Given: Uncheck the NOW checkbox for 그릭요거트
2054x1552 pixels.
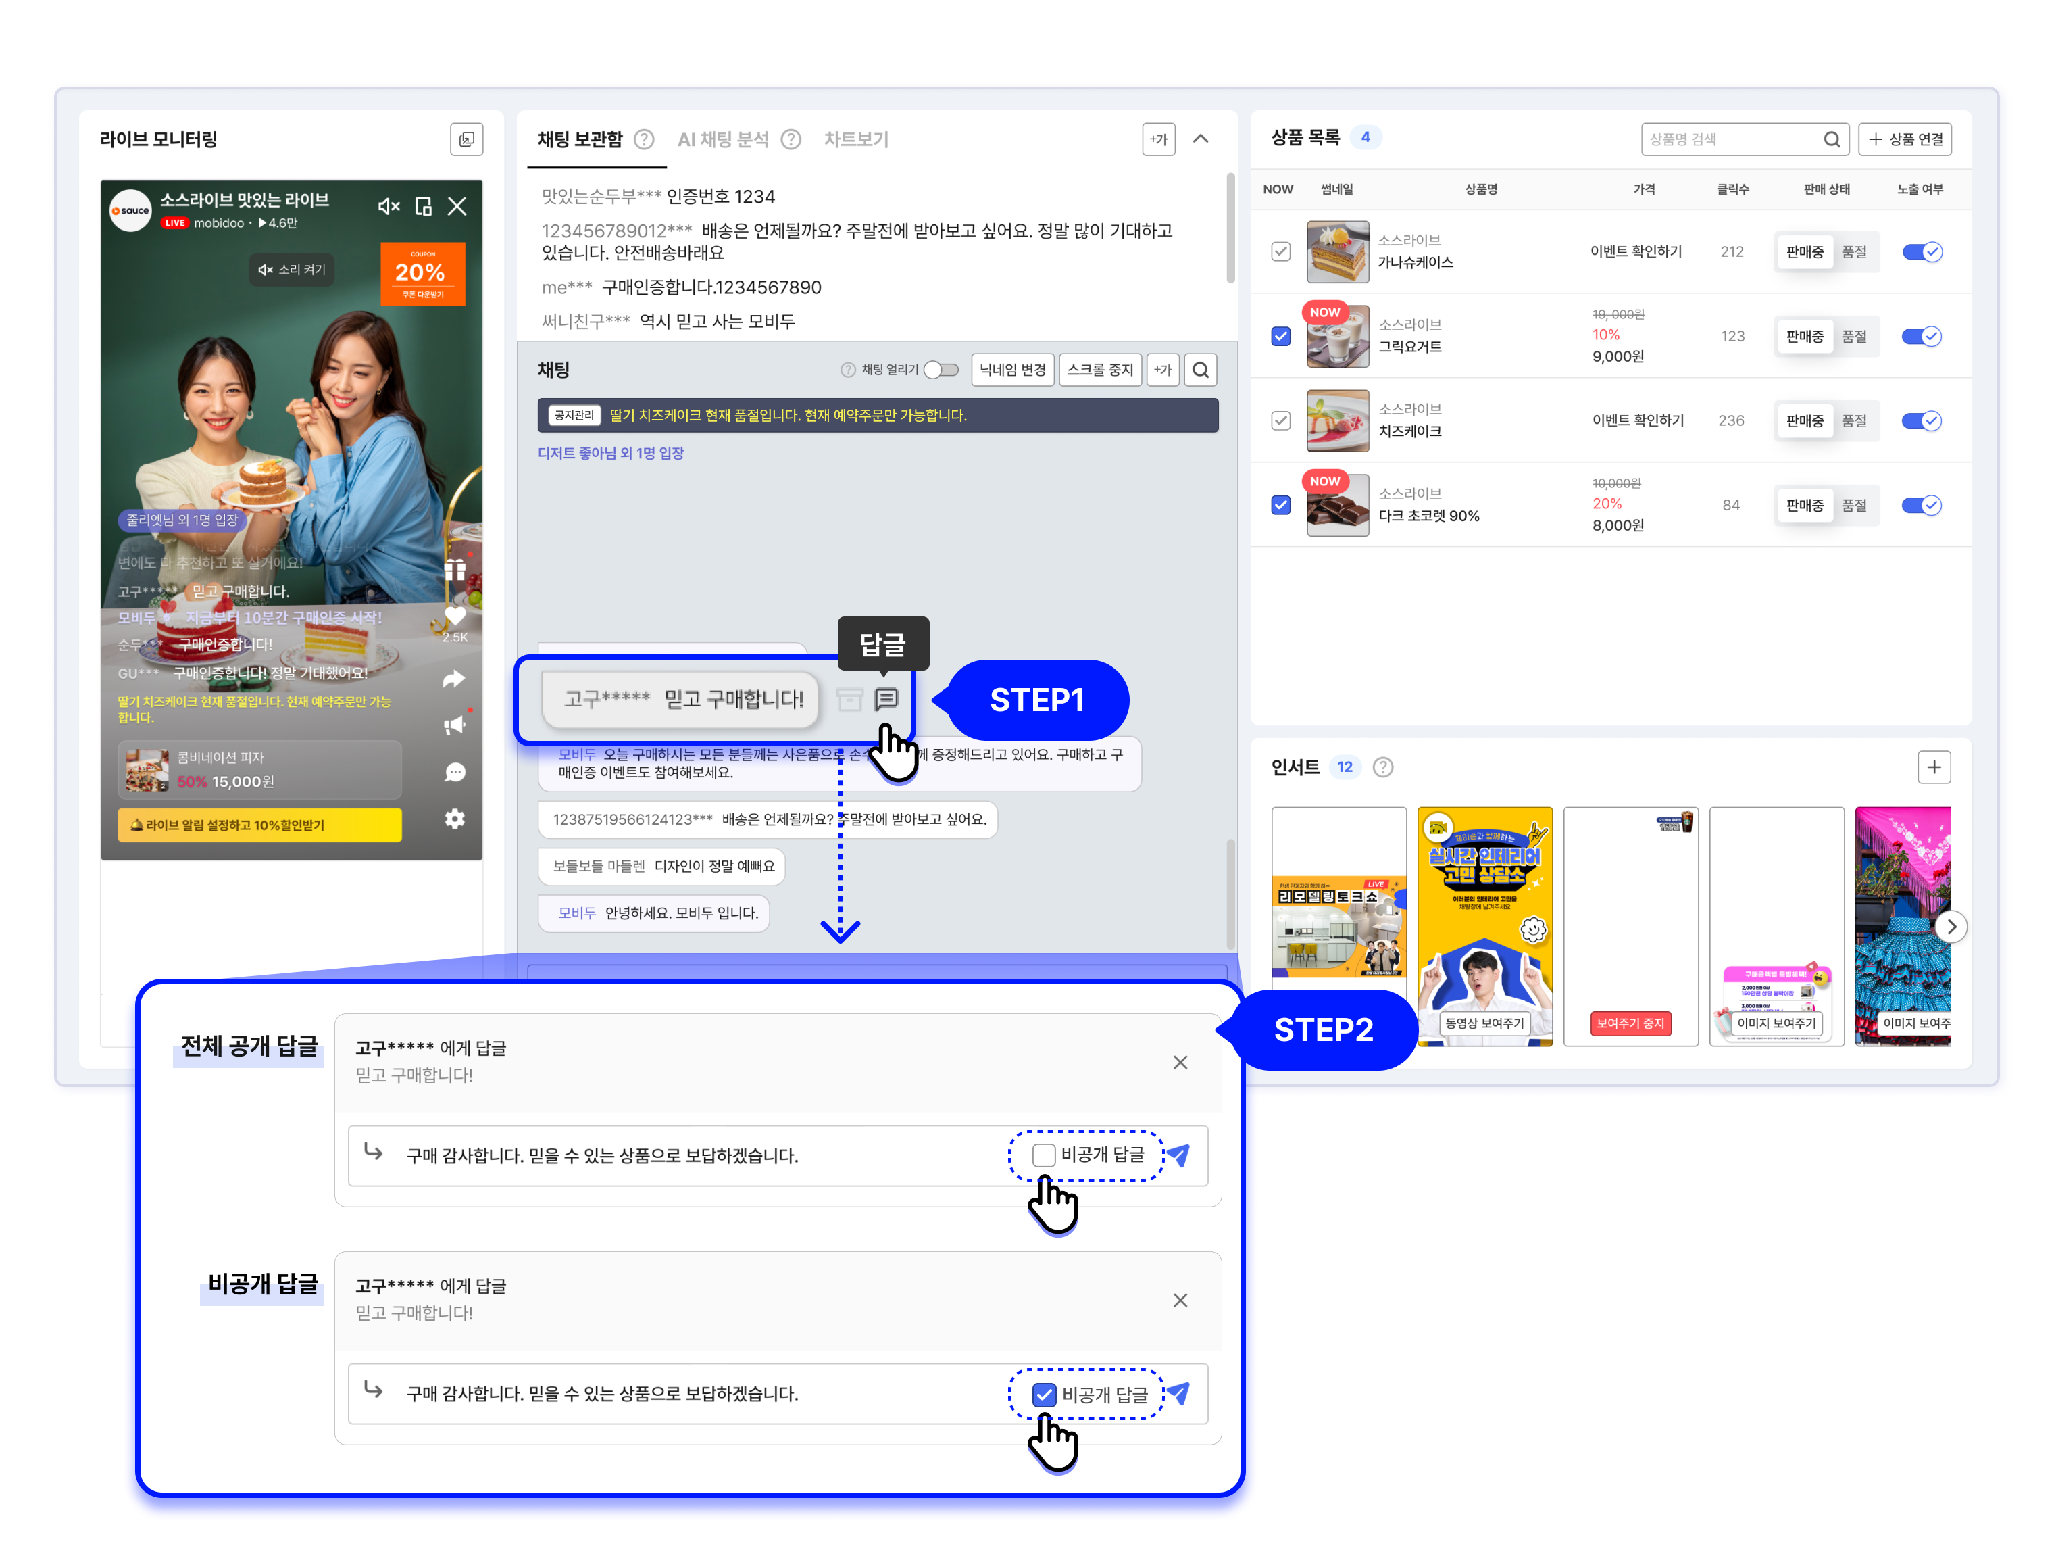Looking at the screenshot, I should click(x=1280, y=336).
